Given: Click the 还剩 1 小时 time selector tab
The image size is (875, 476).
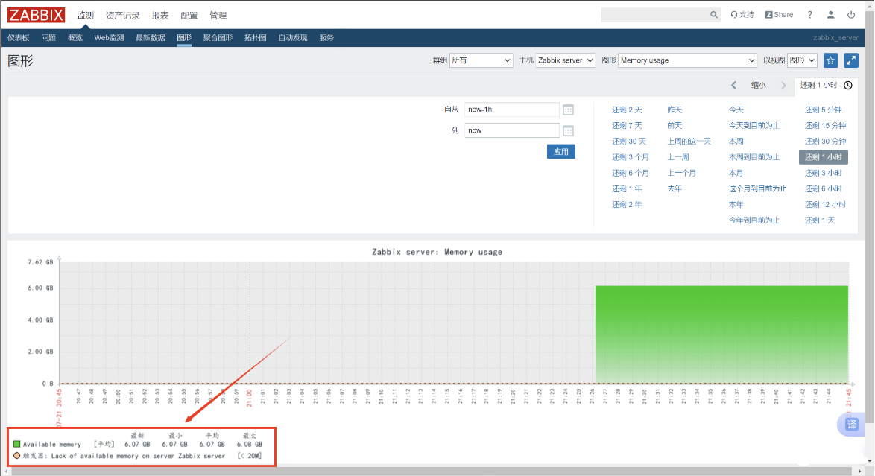Looking at the screenshot, I should pyautogui.click(x=826, y=86).
